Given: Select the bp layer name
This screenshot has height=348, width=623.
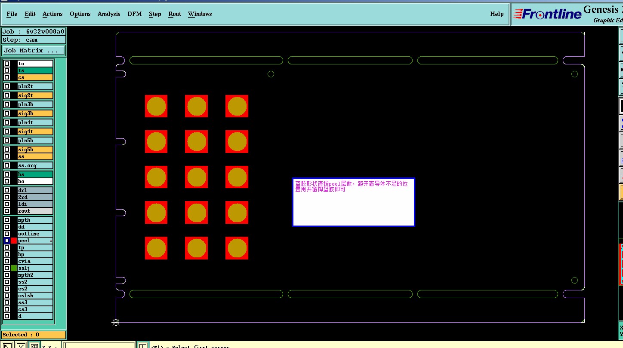Looking at the screenshot, I should point(35,254).
